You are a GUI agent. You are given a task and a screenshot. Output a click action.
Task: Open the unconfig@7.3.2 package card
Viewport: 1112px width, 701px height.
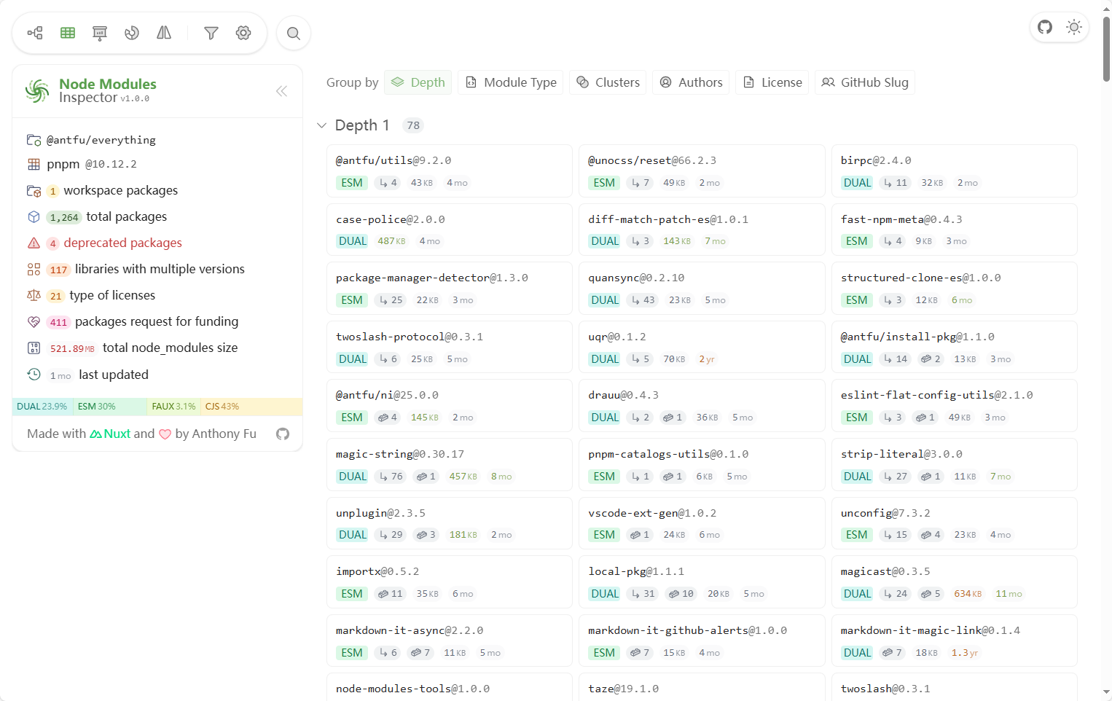click(955, 523)
